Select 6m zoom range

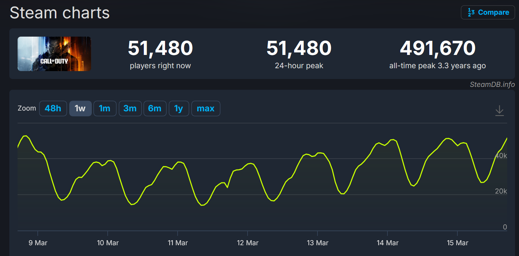pos(155,108)
